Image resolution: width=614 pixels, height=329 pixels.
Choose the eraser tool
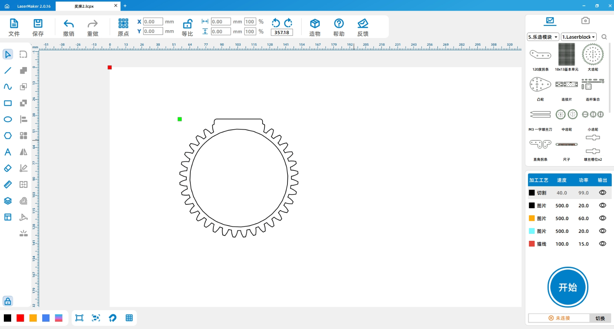(x=8, y=168)
